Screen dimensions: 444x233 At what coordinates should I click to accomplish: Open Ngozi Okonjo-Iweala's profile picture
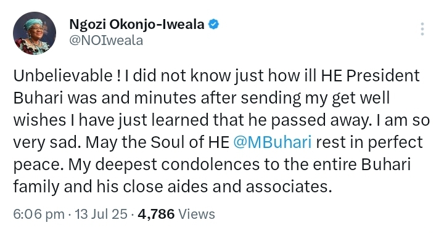pos(35,33)
